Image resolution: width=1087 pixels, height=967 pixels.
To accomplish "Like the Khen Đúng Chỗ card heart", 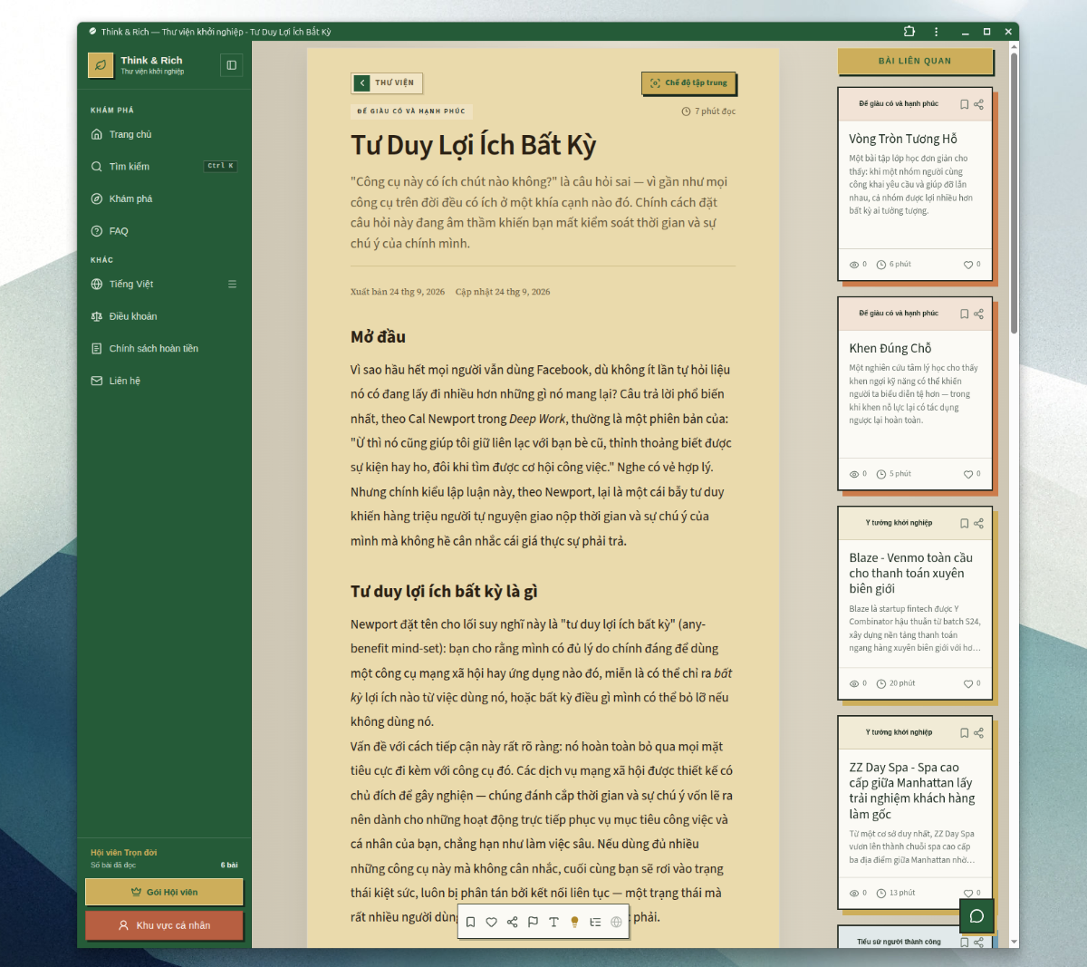I will coord(967,474).
